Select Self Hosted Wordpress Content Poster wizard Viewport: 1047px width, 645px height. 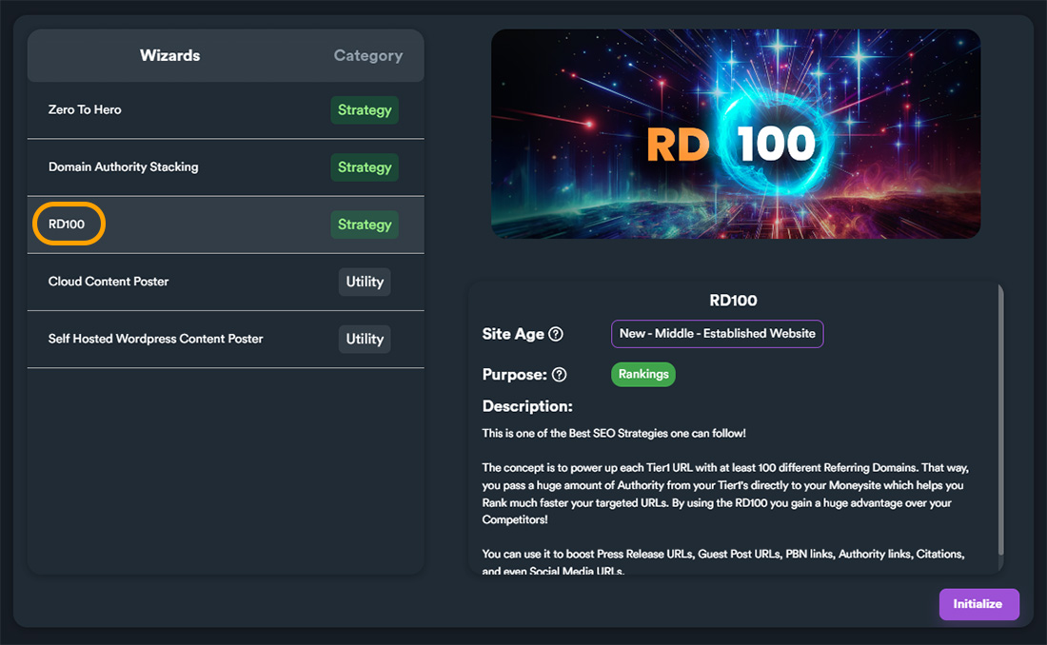[226, 340]
